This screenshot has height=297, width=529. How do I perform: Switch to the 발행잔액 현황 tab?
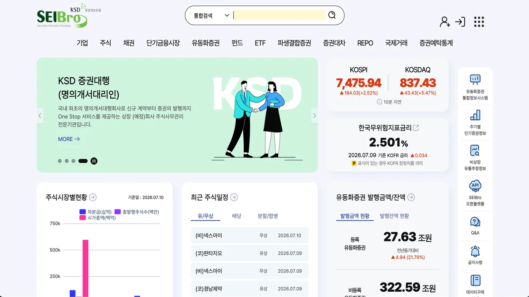tap(395, 216)
